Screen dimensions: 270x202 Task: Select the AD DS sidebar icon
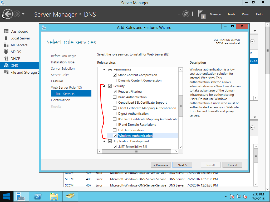[x=6, y=52]
